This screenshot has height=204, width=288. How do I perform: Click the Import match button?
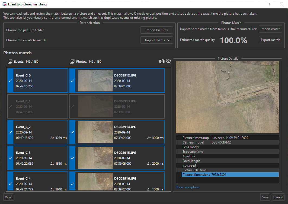pos(270,29)
